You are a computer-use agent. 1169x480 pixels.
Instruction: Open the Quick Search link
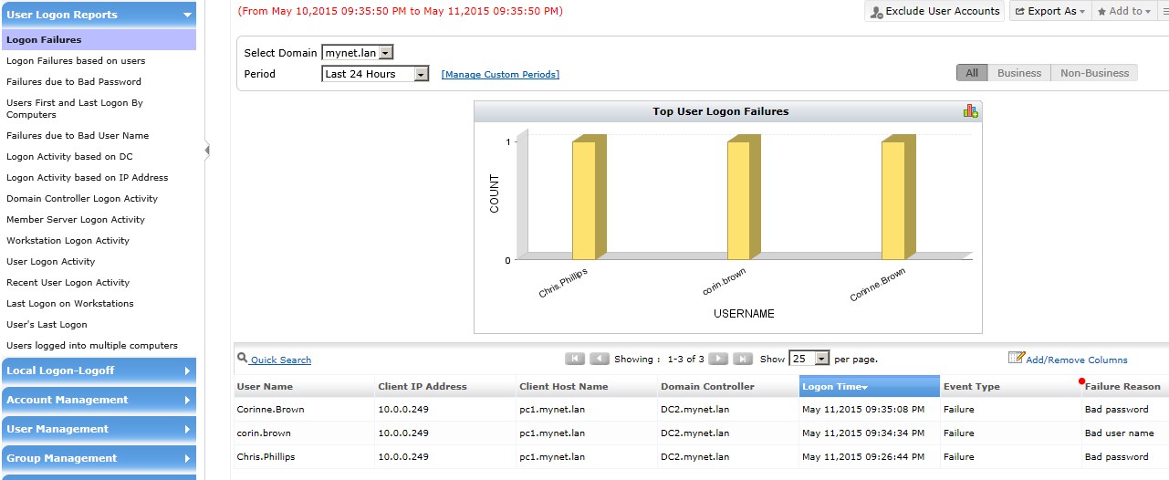point(281,360)
